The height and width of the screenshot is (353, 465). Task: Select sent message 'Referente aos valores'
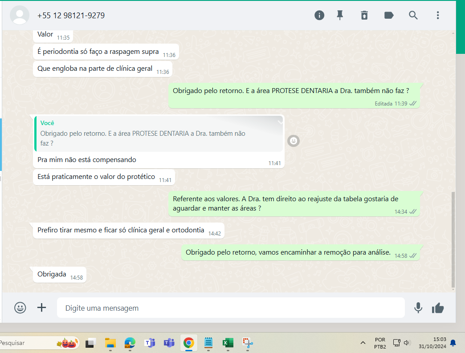point(294,204)
